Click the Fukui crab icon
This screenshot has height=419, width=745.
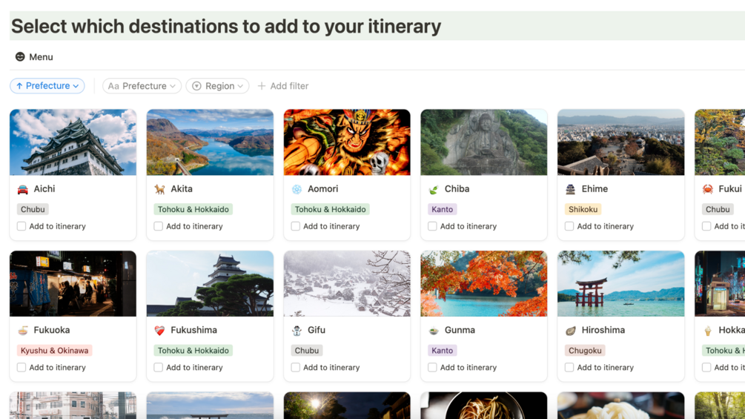(x=707, y=189)
